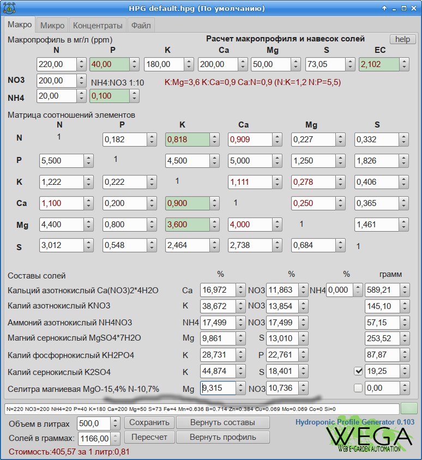Click matrix cell 0,900 in row Ca
This screenshot has width=422, height=460.
coord(187,203)
